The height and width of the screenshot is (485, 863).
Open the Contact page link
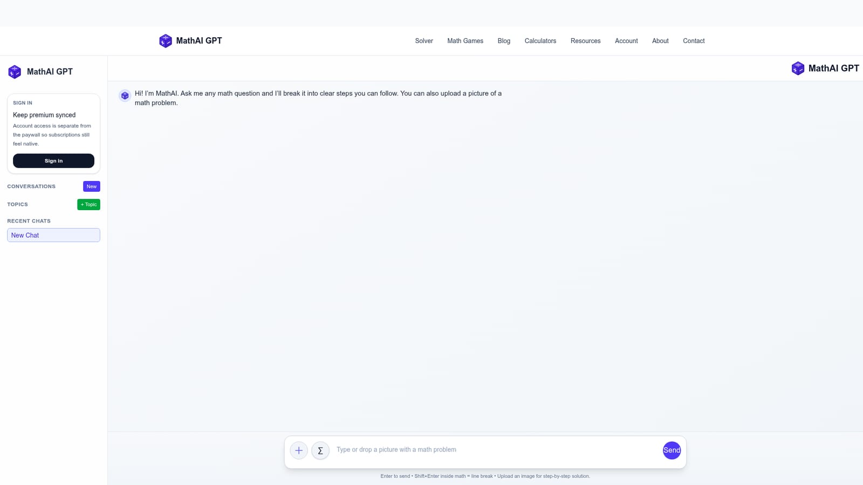click(694, 41)
